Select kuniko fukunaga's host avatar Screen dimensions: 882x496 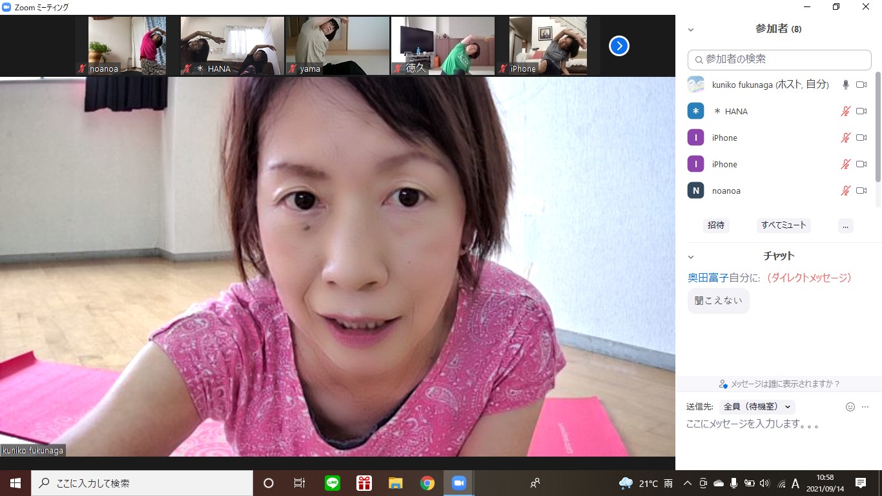coord(695,85)
